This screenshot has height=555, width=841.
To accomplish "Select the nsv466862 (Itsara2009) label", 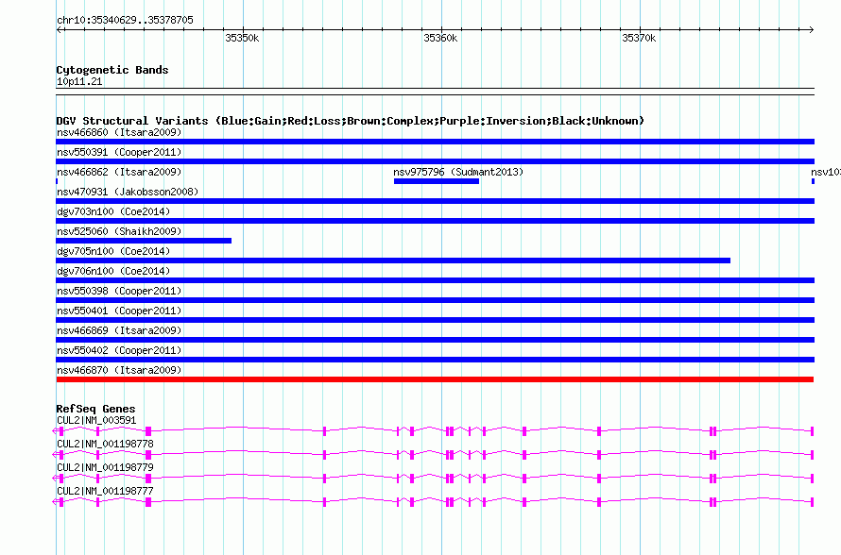I will pyautogui.click(x=119, y=172).
